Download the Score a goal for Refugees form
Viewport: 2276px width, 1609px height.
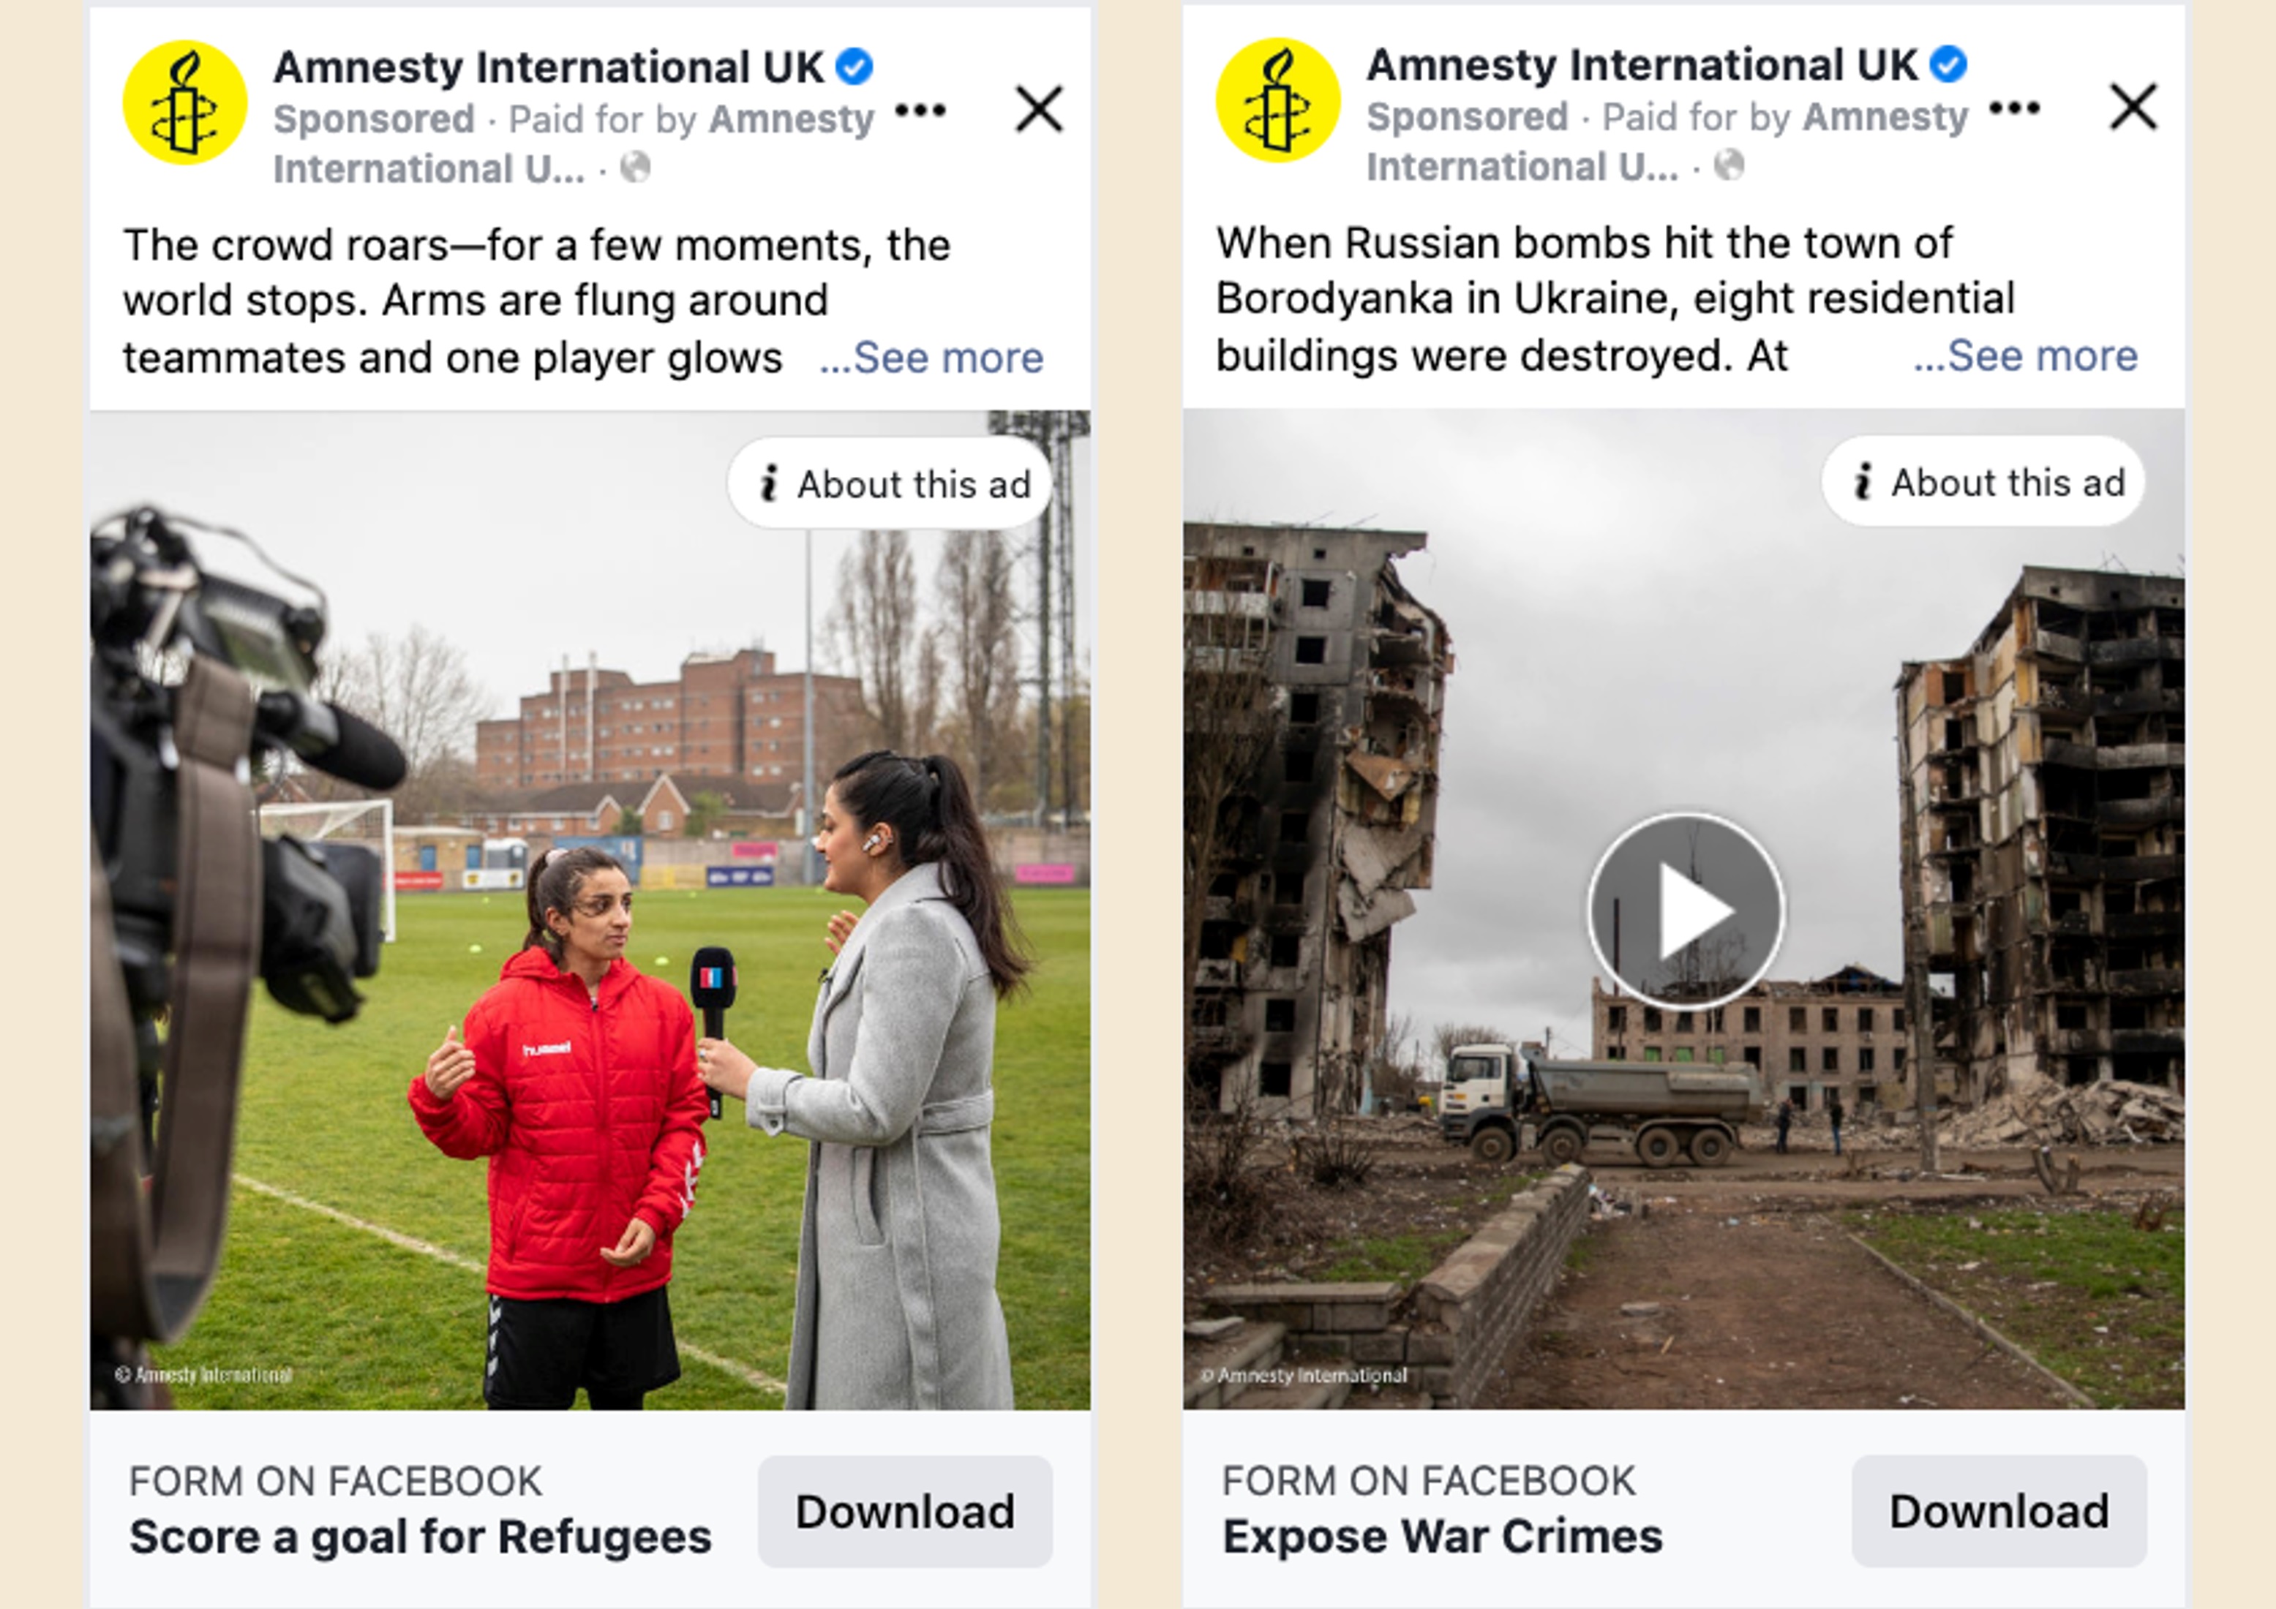905,1511
